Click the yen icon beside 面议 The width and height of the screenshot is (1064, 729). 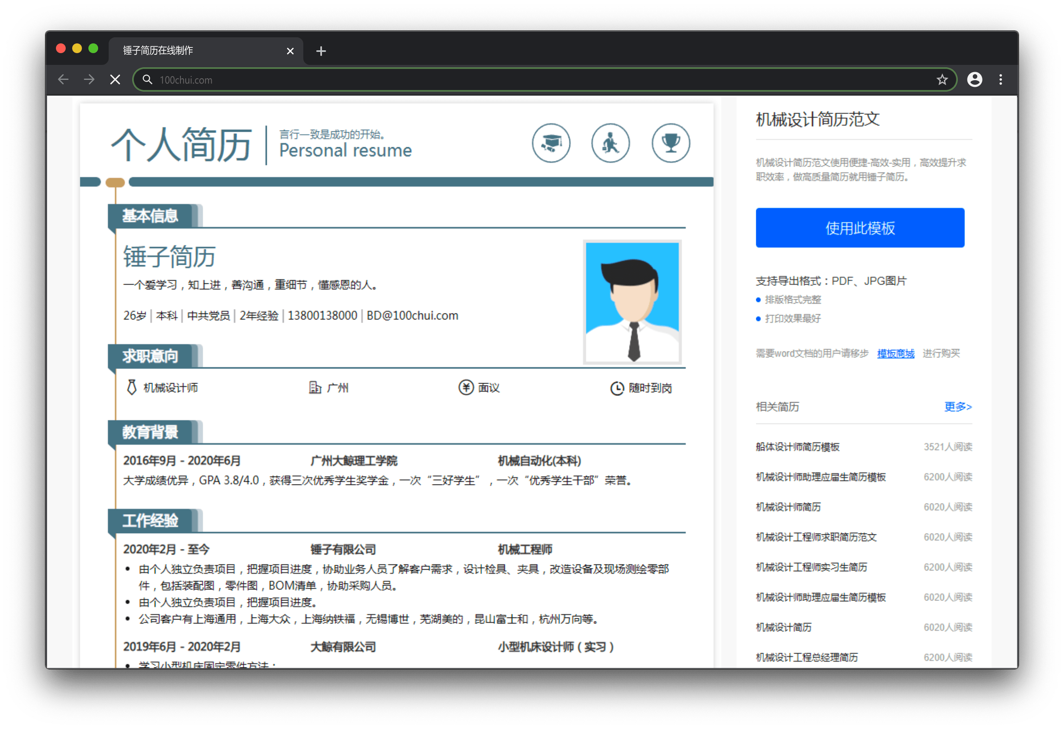(x=466, y=387)
